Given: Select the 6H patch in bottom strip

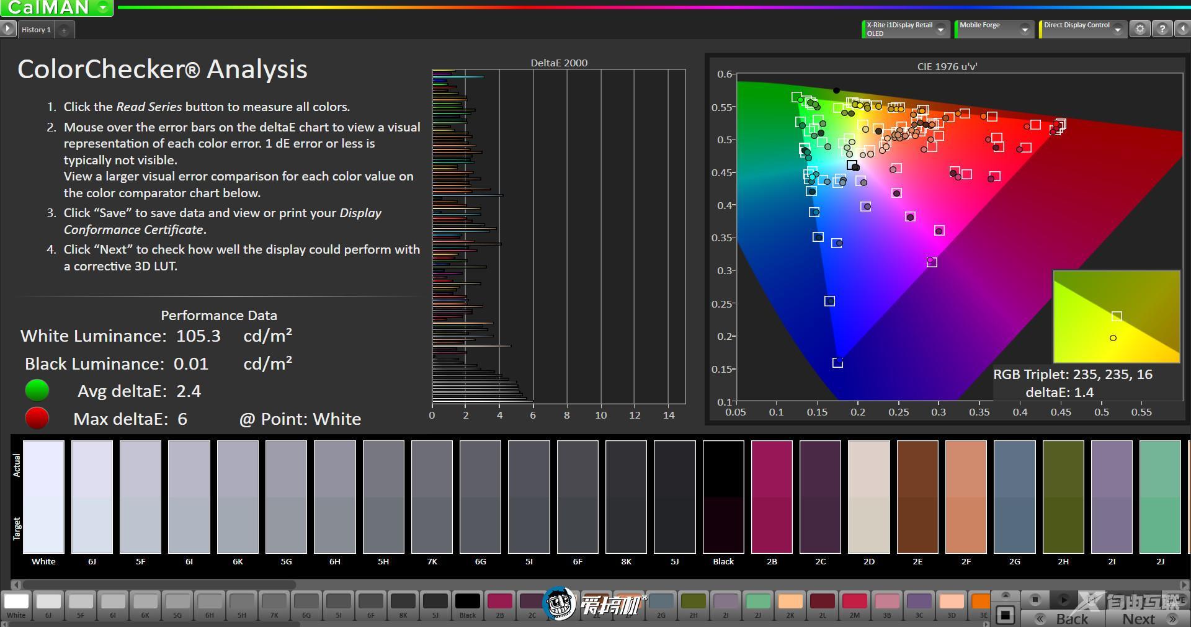Looking at the screenshot, I should 210,605.
